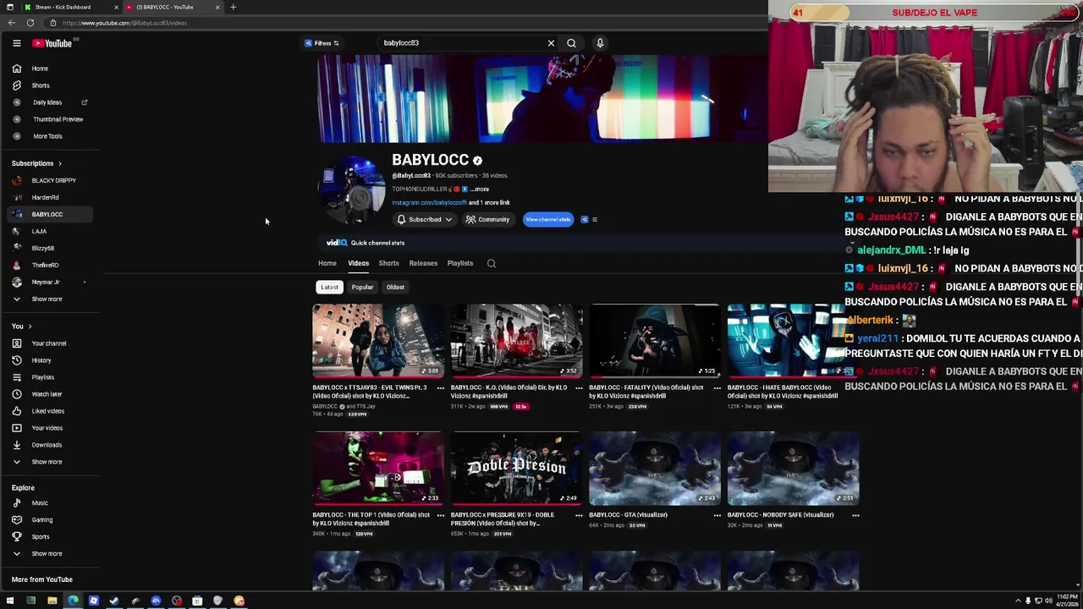Open More Tools in sidebar
The height and width of the screenshot is (609, 1083).
pos(51,136)
